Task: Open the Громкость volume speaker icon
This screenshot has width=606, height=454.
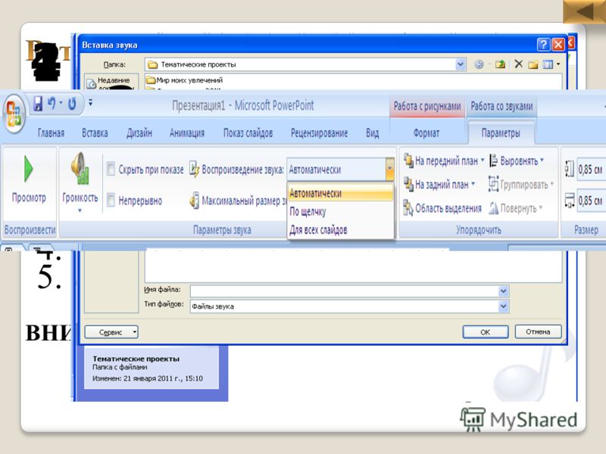Action: [x=80, y=168]
